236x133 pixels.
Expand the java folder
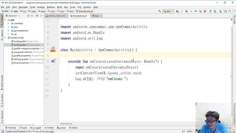pos(8,27)
